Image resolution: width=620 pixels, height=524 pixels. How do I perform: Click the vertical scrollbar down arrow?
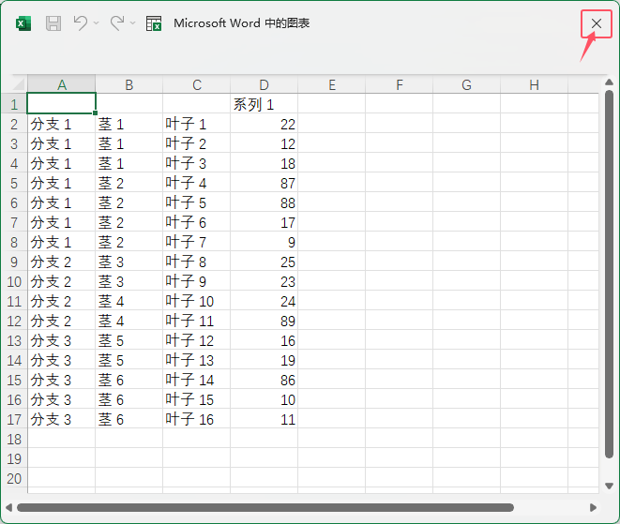point(609,486)
